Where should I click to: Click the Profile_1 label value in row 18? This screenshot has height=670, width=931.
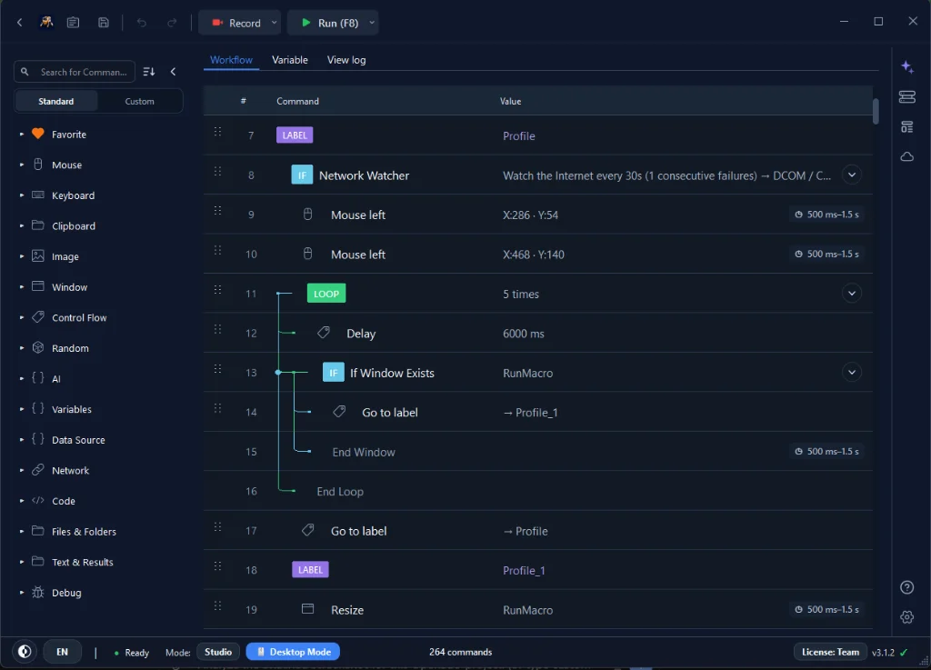point(524,570)
